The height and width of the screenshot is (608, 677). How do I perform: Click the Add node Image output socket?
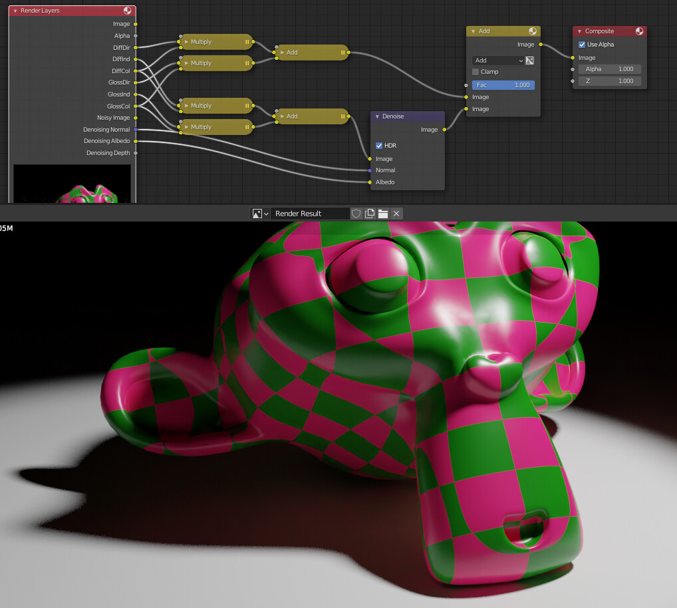pyautogui.click(x=541, y=45)
